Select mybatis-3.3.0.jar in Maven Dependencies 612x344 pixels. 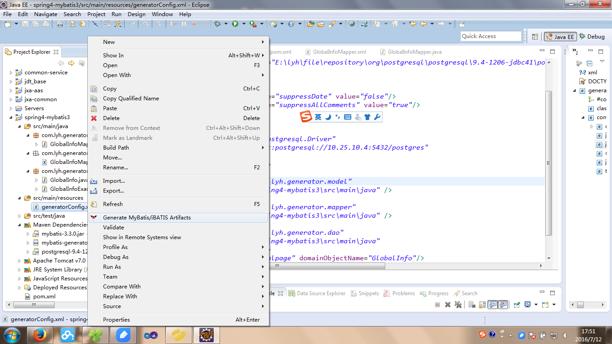(x=62, y=233)
